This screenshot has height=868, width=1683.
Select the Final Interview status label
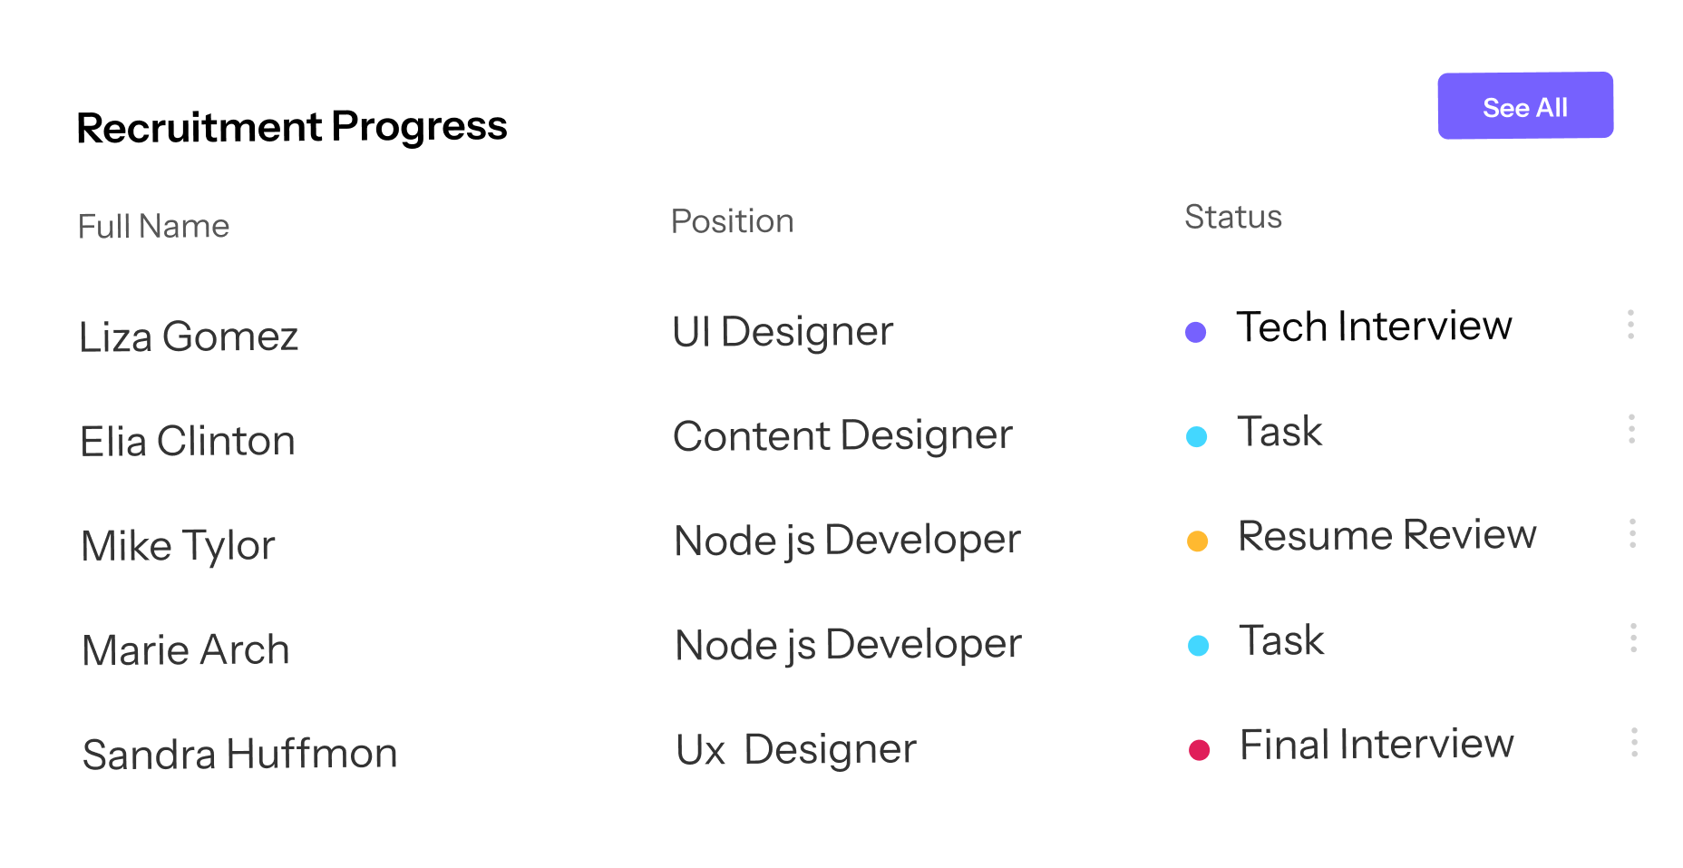tap(1377, 745)
